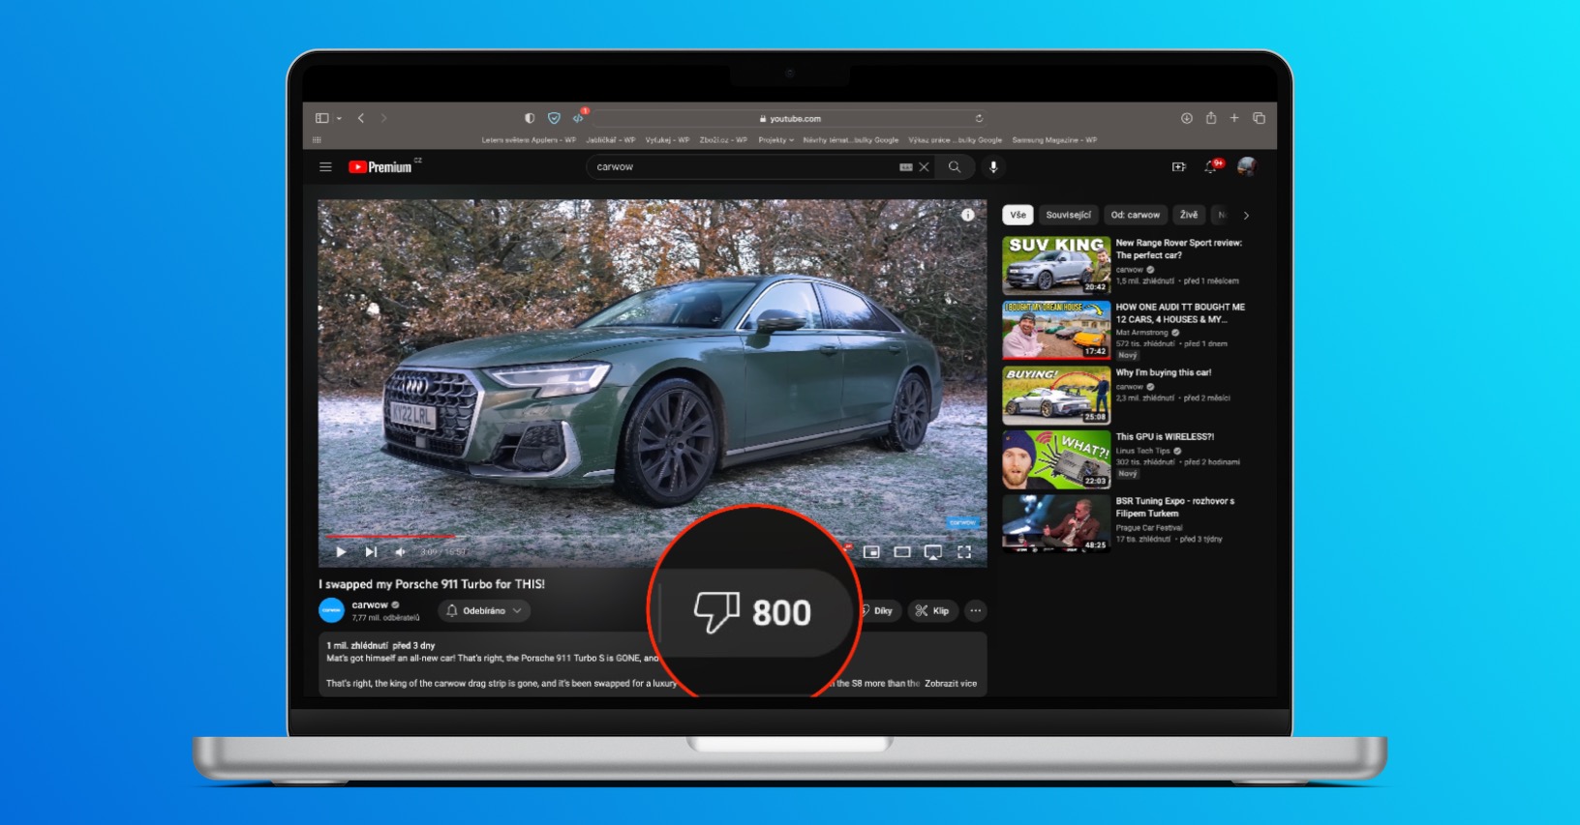Open the privacy shield icon in Safari toolbar
Screen dimensions: 1580x825
coord(530,118)
